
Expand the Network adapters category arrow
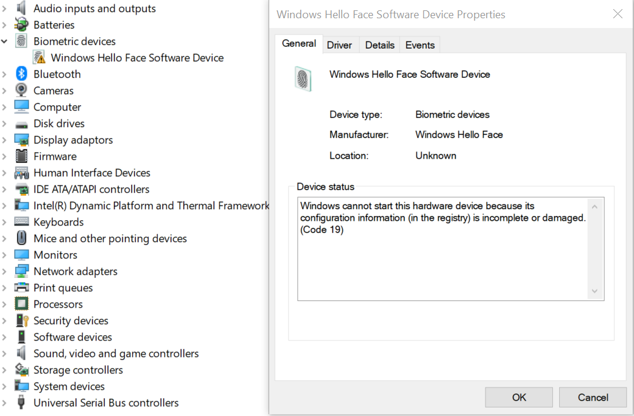4,271
